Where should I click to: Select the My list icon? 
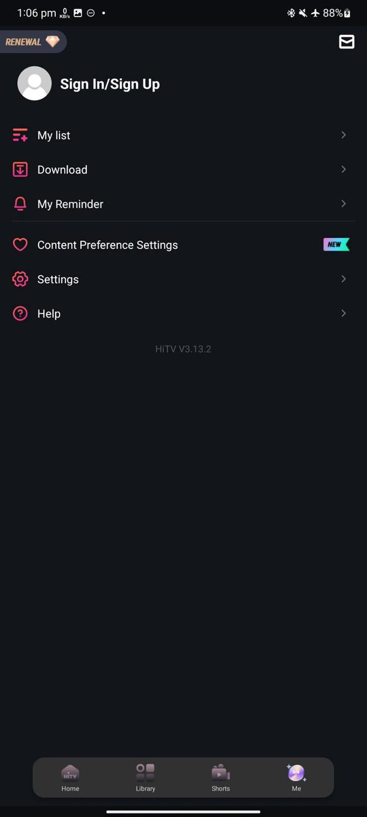coord(20,135)
